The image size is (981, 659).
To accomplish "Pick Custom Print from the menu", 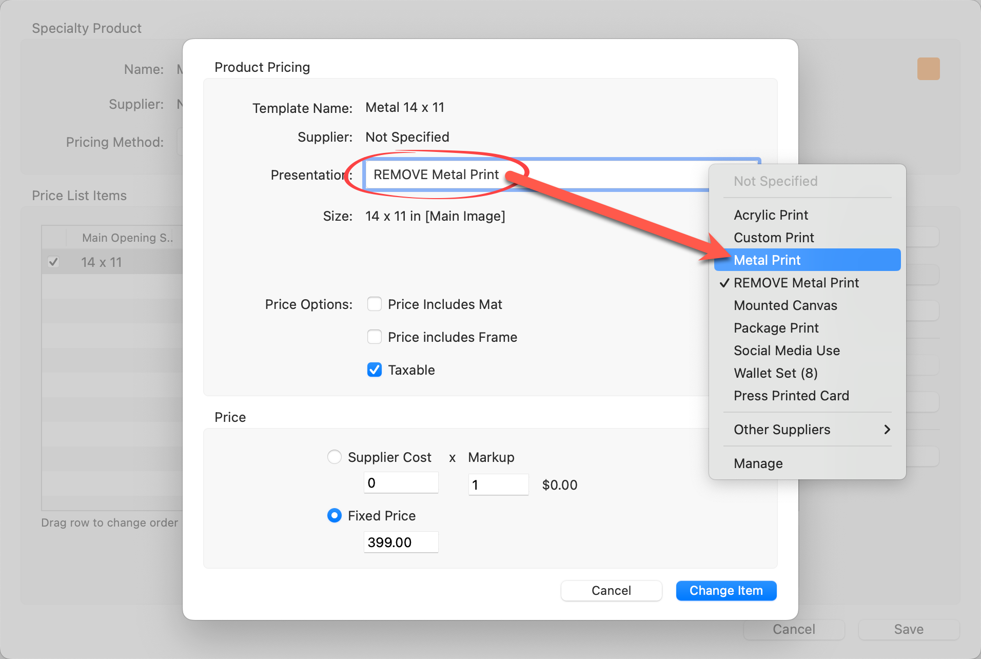I will click(x=773, y=238).
